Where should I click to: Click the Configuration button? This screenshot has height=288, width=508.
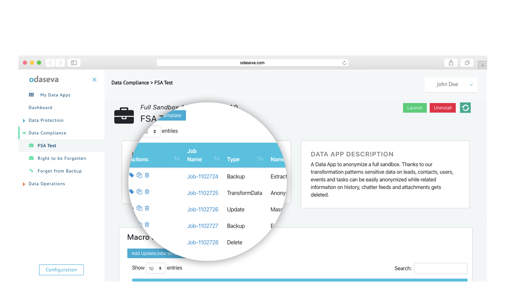[61, 270]
